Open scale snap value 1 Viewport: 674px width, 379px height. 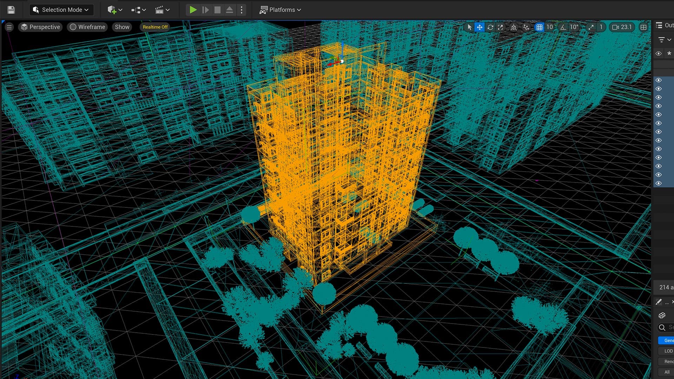[601, 27]
